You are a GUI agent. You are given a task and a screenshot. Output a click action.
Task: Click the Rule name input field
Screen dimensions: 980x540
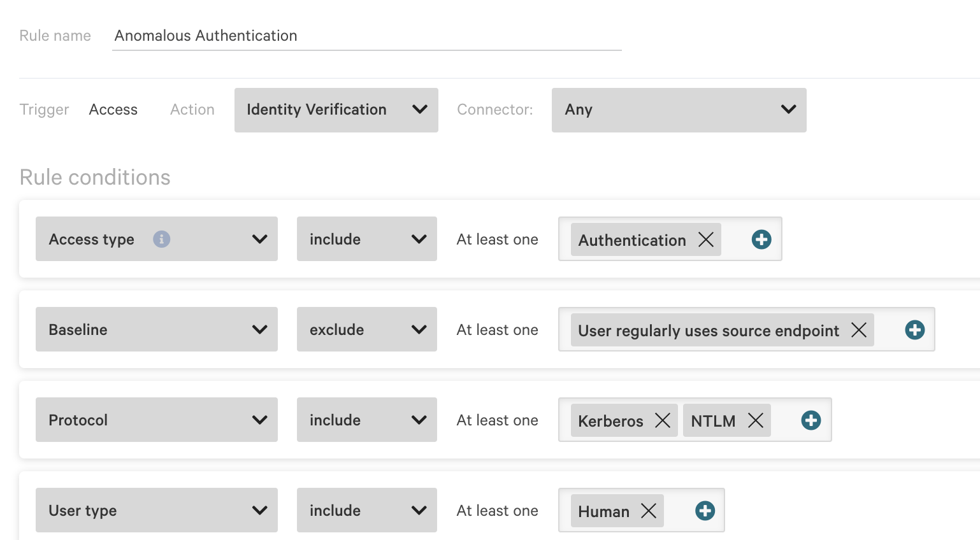[x=366, y=36]
